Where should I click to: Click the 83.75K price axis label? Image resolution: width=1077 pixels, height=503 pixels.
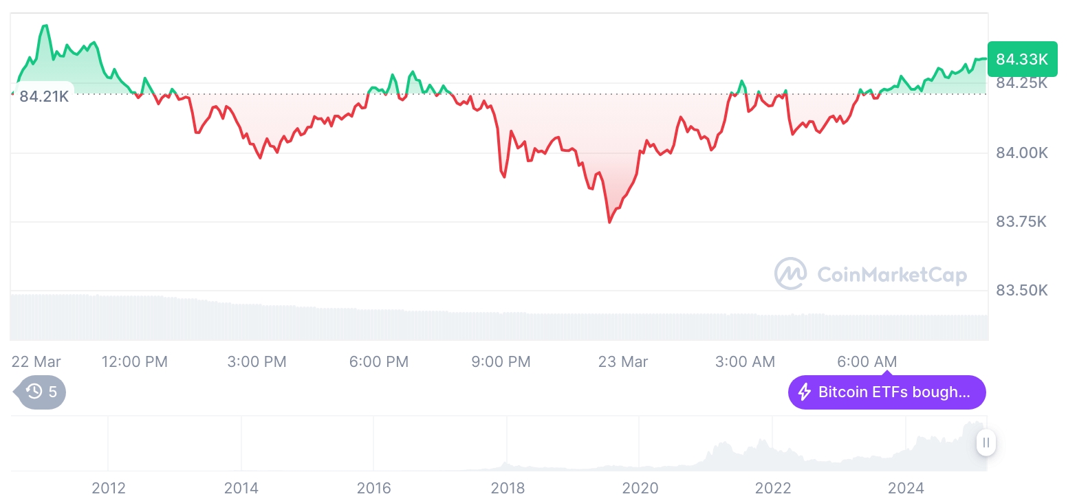pyautogui.click(x=1021, y=222)
